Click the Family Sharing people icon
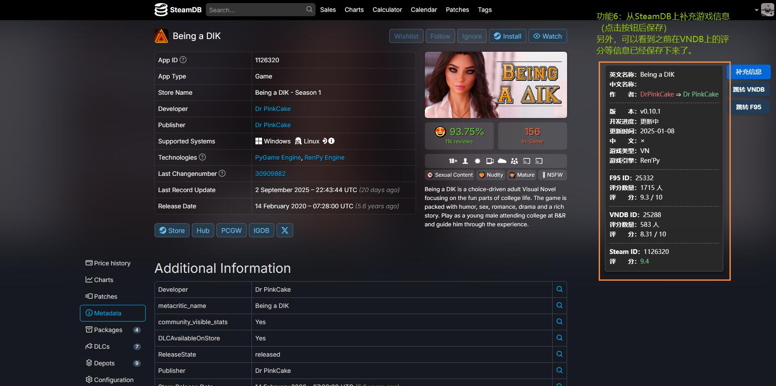776x386 pixels. [x=514, y=161]
